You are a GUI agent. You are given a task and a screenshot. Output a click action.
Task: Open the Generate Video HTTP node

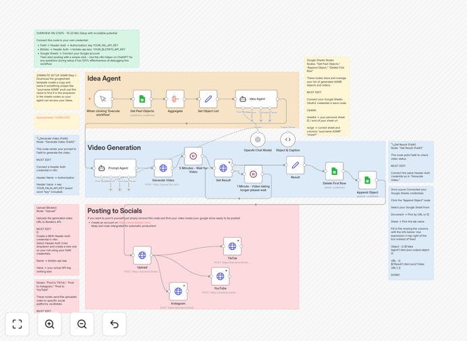pyautogui.click(x=163, y=168)
